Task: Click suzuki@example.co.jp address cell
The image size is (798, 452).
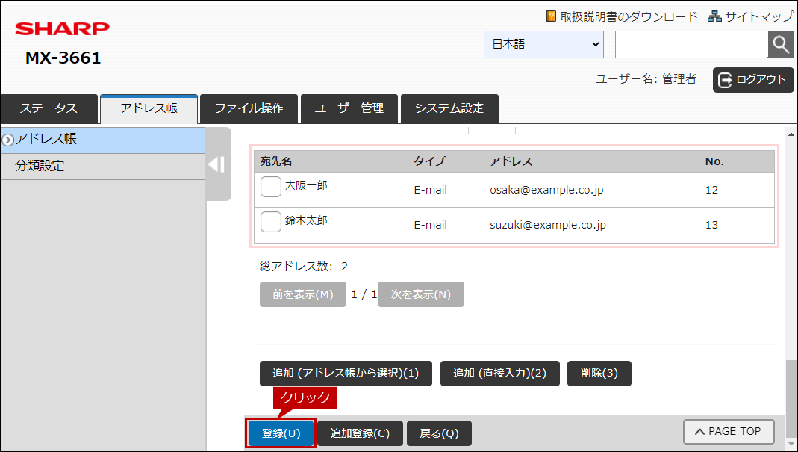Action: coord(591,225)
